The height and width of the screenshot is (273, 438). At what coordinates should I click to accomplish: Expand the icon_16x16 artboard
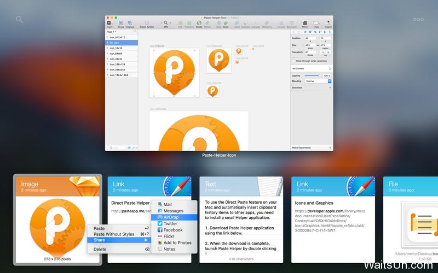coord(108,48)
